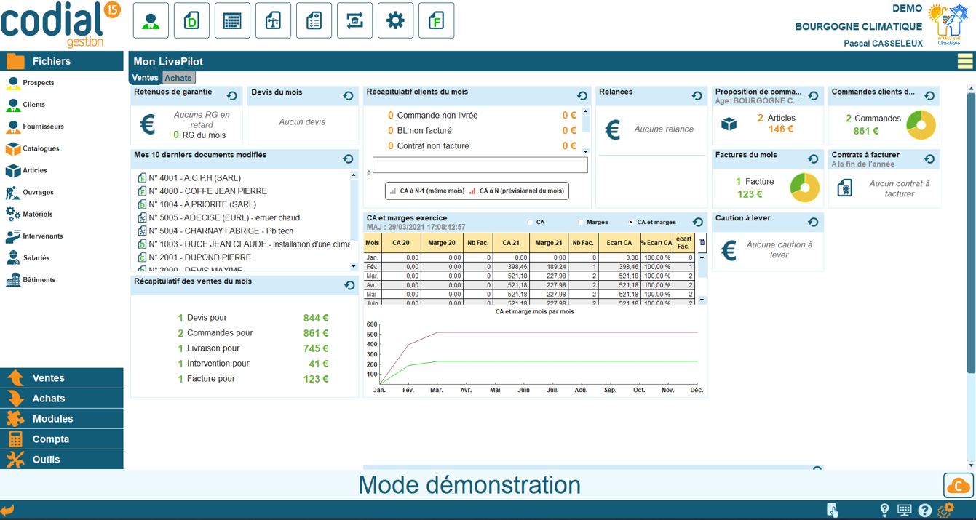Open the transfer arrows toolbar icon
The height and width of the screenshot is (520, 976).
(355, 20)
